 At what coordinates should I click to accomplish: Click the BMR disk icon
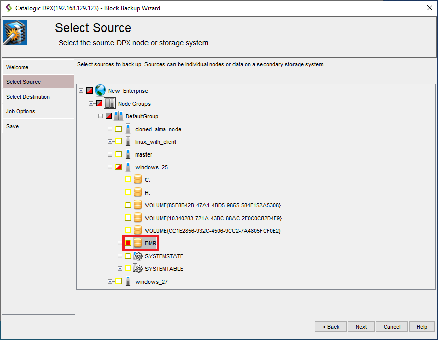[x=137, y=243]
